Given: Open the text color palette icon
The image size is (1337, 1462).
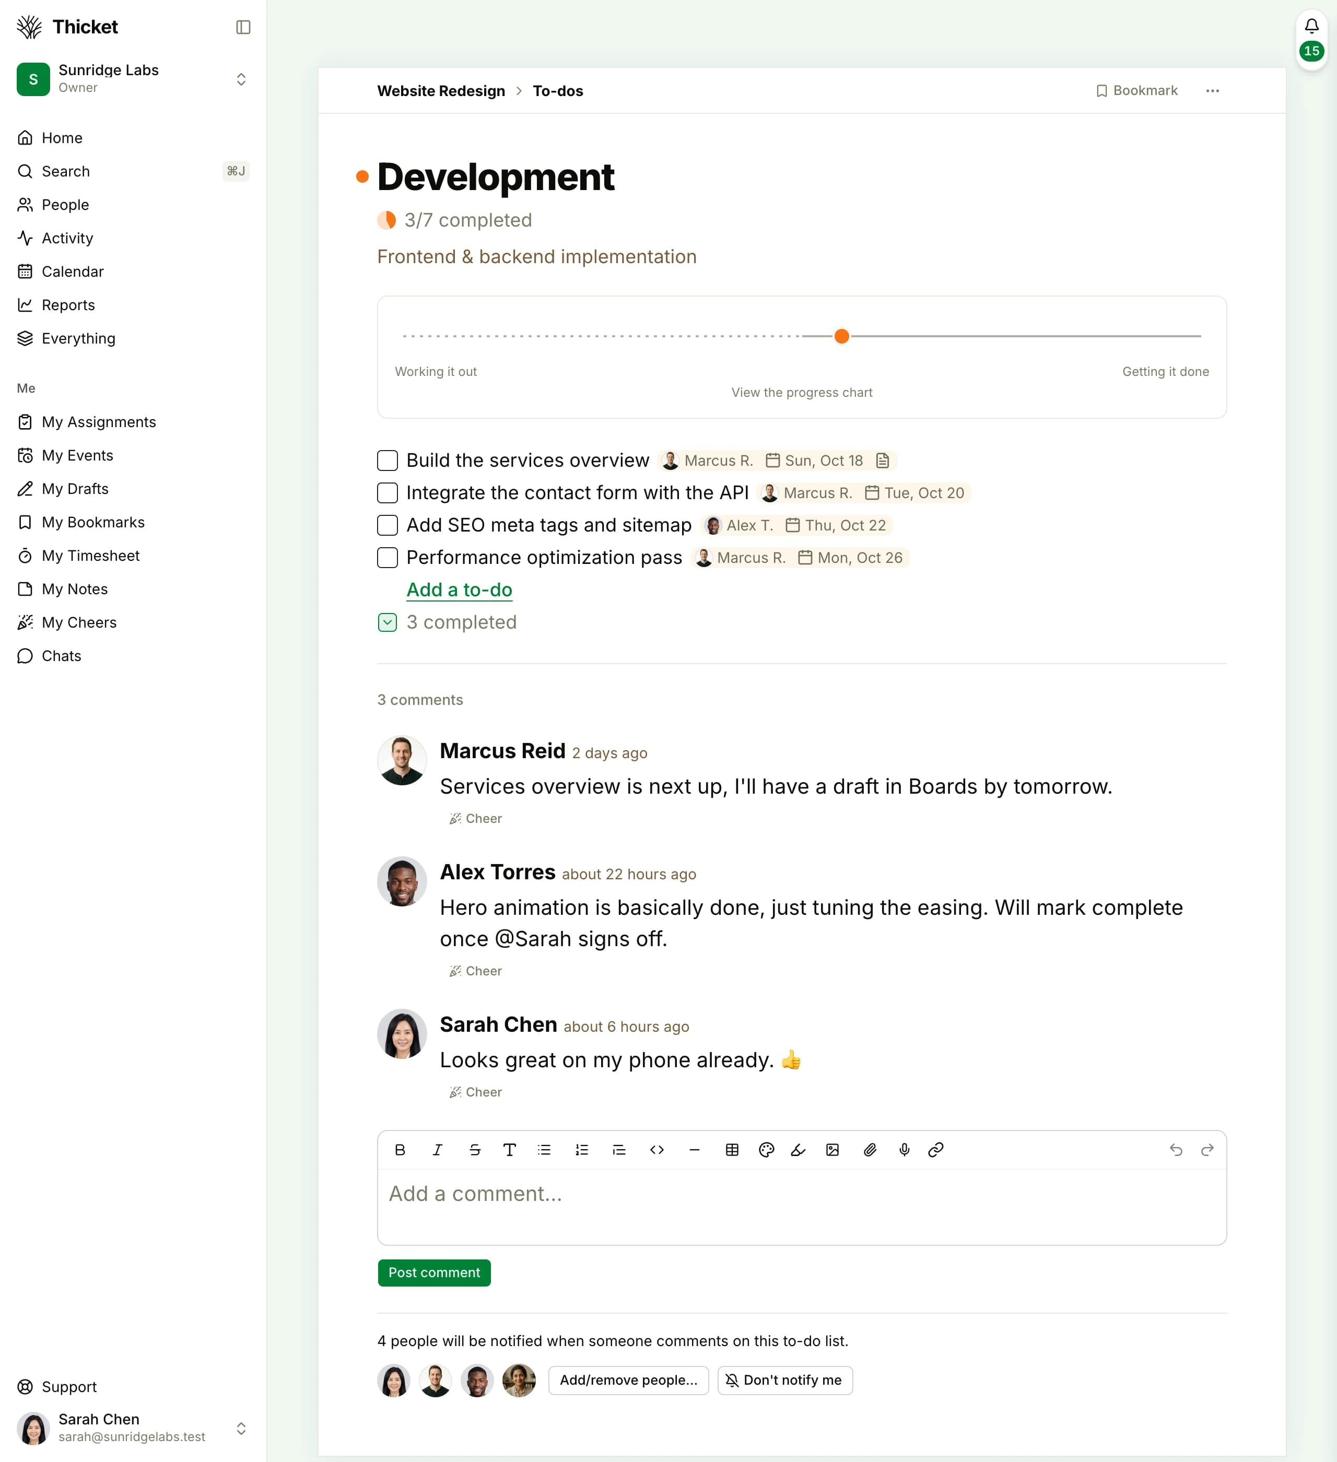Looking at the screenshot, I should coord(767,1149).
